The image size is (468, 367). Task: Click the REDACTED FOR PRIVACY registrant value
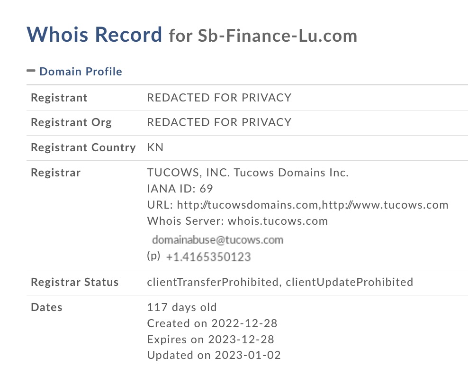coord(219,98)
